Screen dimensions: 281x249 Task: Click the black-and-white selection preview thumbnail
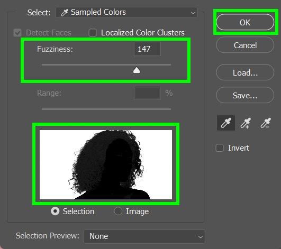point(106,164)
